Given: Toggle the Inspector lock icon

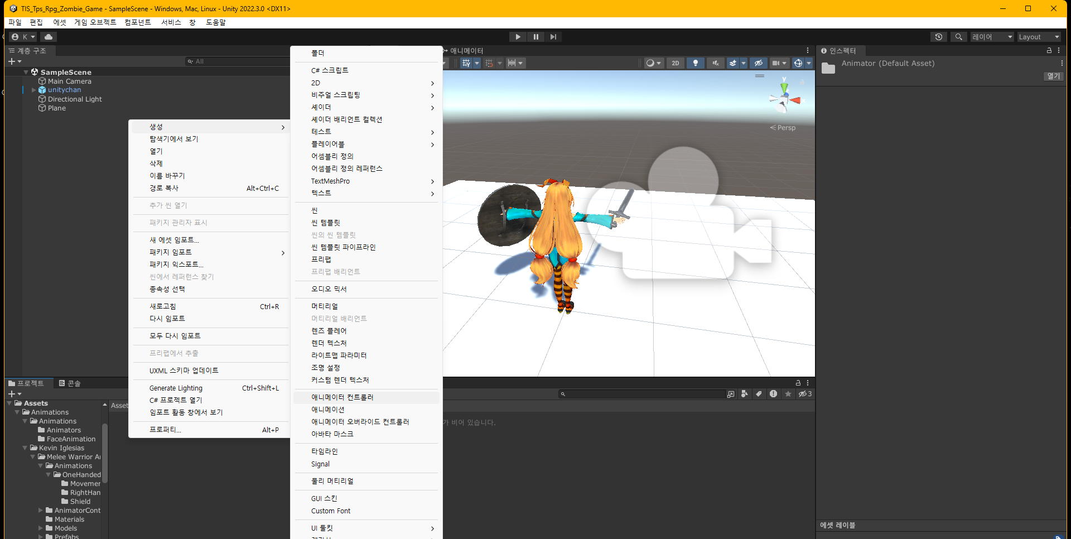Looking at the screenshot, I should pos(1049,50).
